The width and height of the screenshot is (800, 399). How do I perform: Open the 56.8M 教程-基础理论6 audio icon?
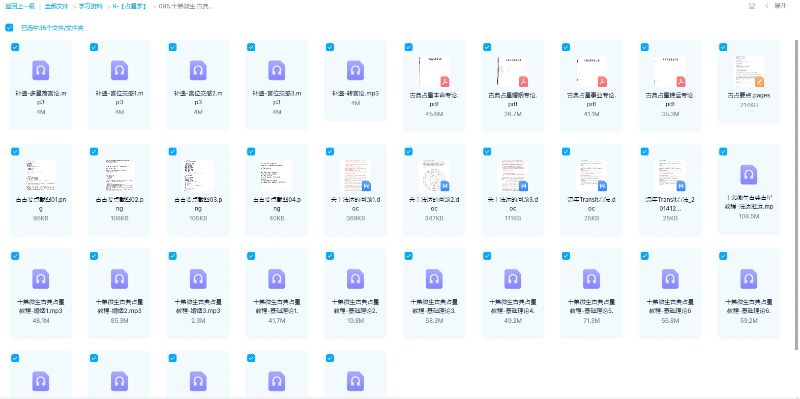670,279
